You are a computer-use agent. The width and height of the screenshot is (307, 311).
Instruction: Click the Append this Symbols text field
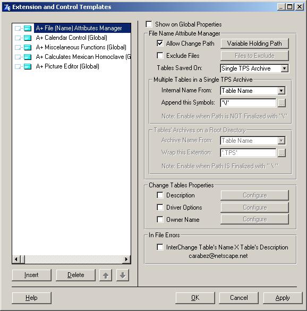(x=248, y=103)
